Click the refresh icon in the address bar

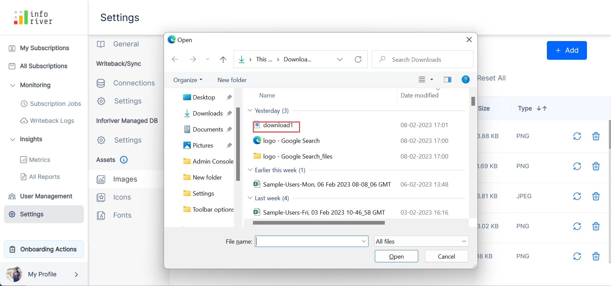tap(358, 59)
